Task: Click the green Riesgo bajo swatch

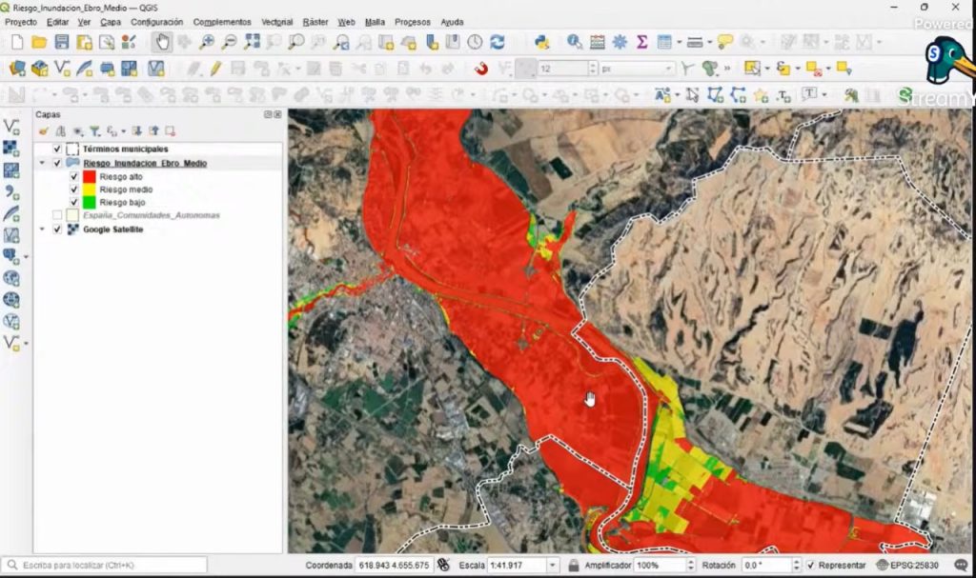Action: 90,202
